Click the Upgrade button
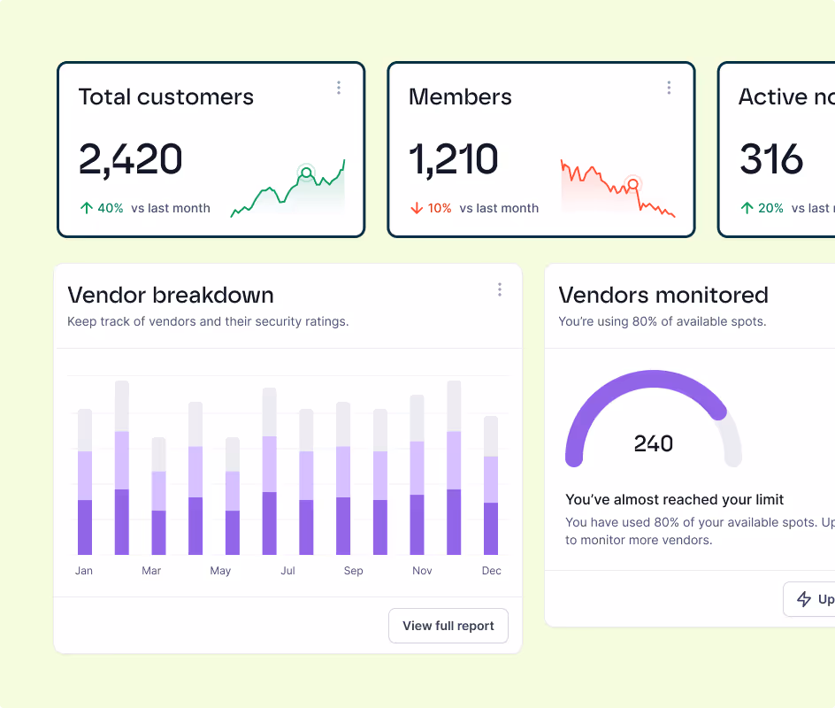 pos(814,599)
